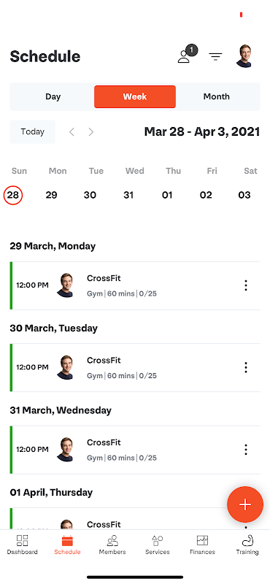Tap the orange plus add button
This screenshot has height=584, width=270.
[245, 504]
